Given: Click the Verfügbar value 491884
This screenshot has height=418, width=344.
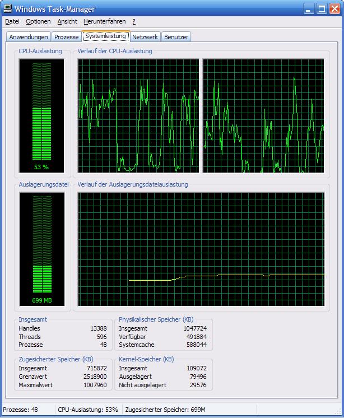Looking at the screenshot, I should (x=197, y=337).
